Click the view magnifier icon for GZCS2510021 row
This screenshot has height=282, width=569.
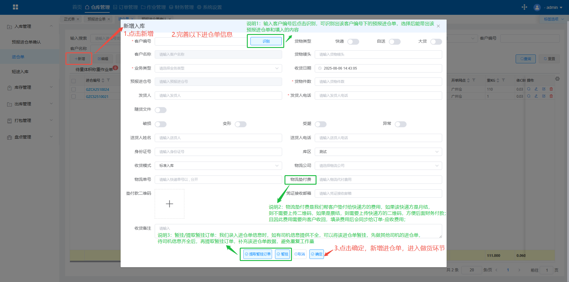pos(529,96)
